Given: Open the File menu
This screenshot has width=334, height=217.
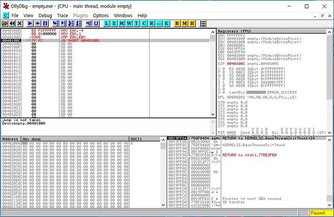Looking at the screenshot, I should point(15,16).
